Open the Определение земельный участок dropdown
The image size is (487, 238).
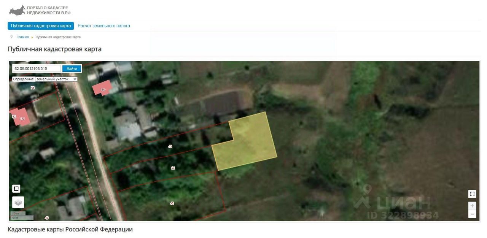coord(56,79)
